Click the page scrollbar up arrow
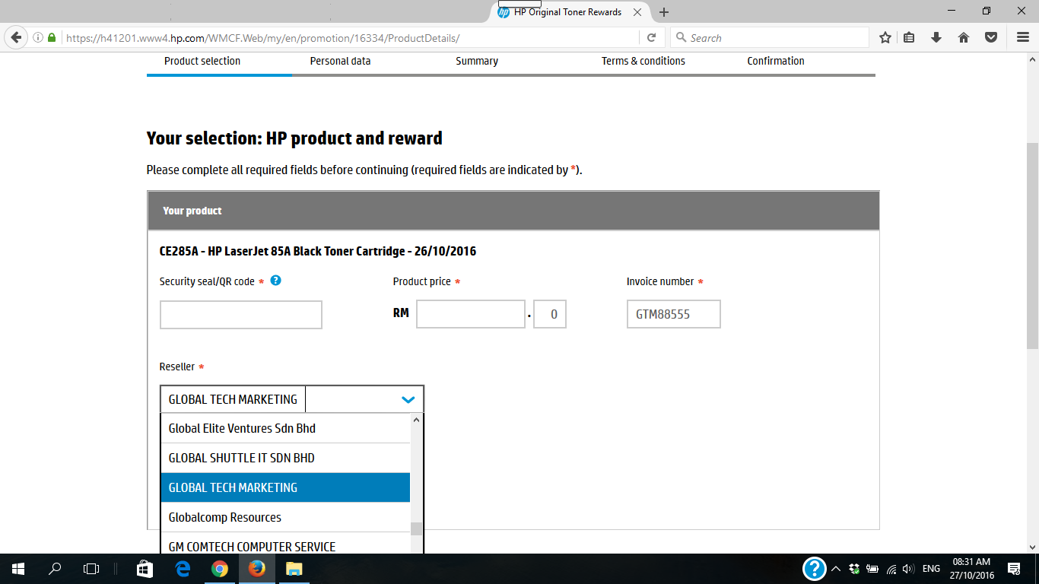The width and height of the screenshot is (1039, 584). point(1032,59)
